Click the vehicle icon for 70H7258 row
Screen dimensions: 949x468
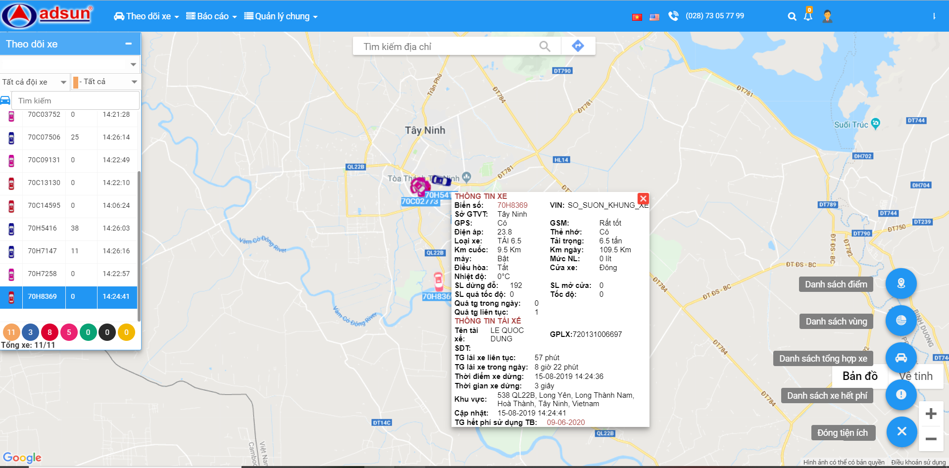[x=11, y=275]
